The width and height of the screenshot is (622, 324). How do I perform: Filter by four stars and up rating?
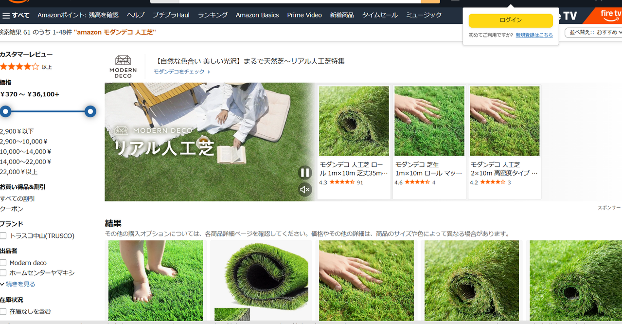tap(26, 67)
